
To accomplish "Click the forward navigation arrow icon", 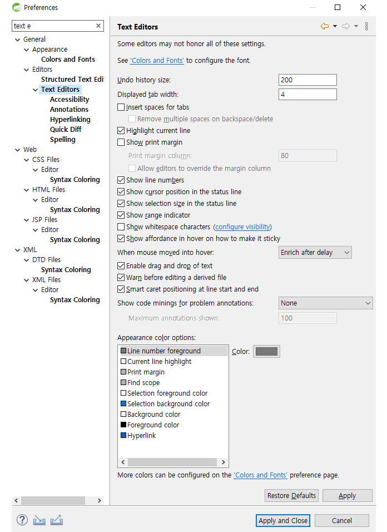I will (346, 26).
